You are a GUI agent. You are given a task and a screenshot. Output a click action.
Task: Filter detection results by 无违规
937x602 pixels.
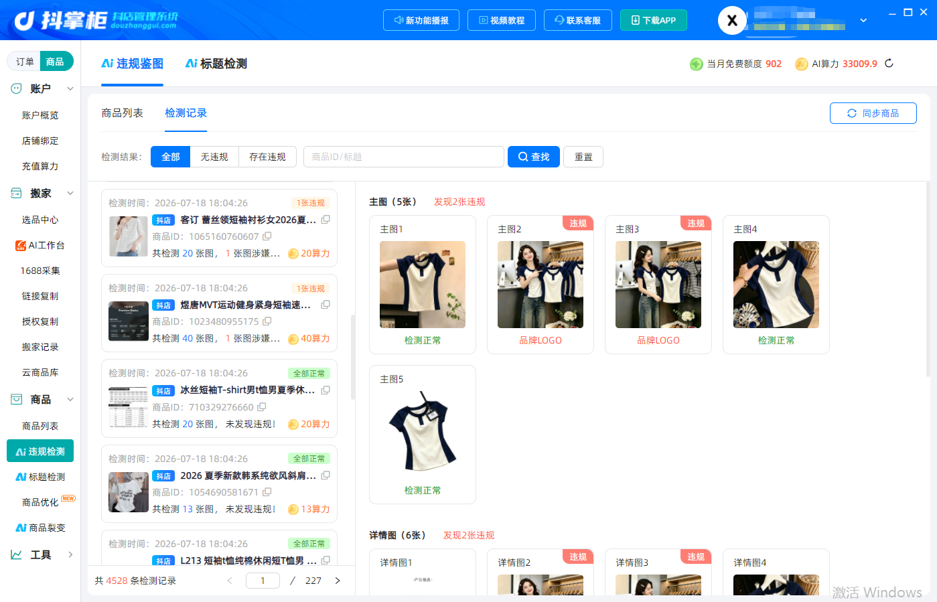point(214,157)
